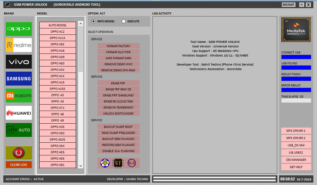The image size is (317, 185).
Task: Click REMOVE DEMO CPH-RMX
Action: (118, 70)
